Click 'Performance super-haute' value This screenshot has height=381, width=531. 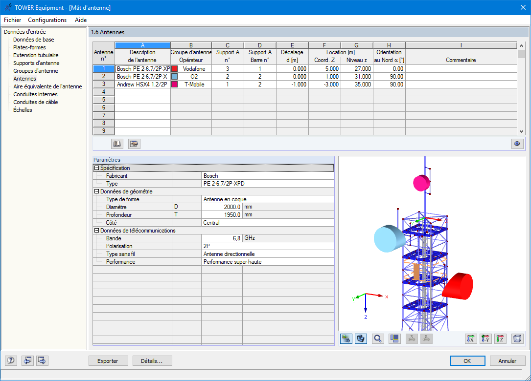pyautogui.click(x=268, y=262)
